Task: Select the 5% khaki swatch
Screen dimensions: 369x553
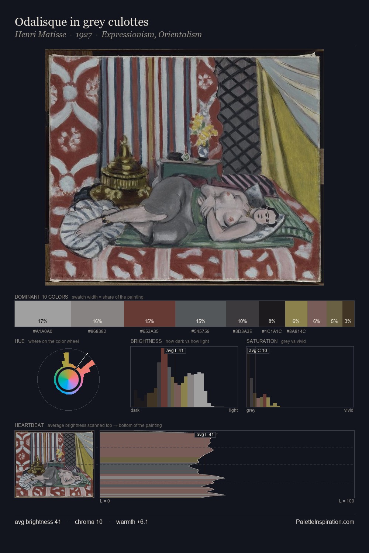Action: [x=334, y=314]
